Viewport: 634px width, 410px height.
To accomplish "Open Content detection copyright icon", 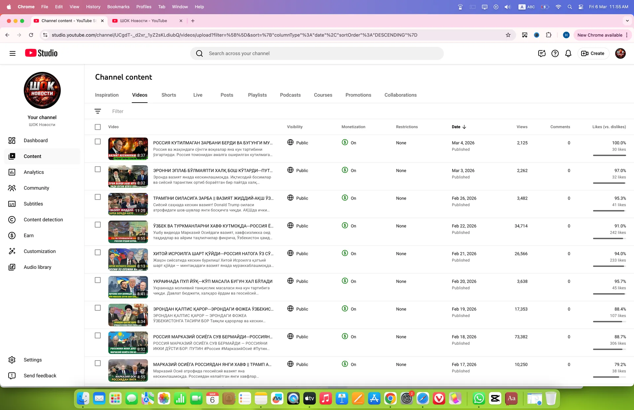I will pyautogui.click(x=12, y=220).
